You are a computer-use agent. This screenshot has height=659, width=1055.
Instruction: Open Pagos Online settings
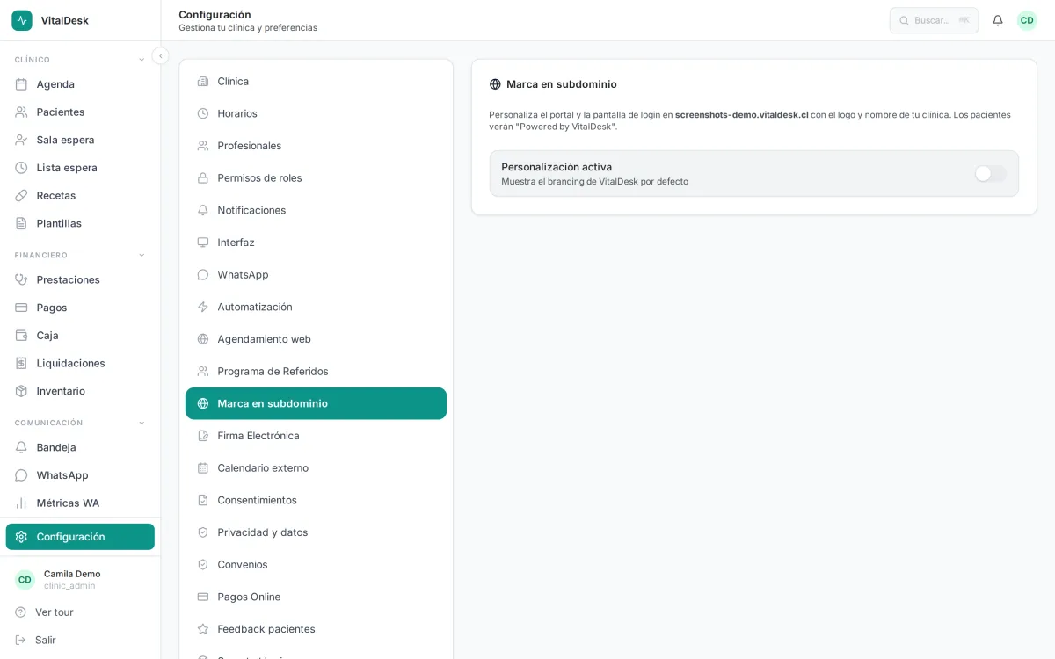click(x=316, y=597)
